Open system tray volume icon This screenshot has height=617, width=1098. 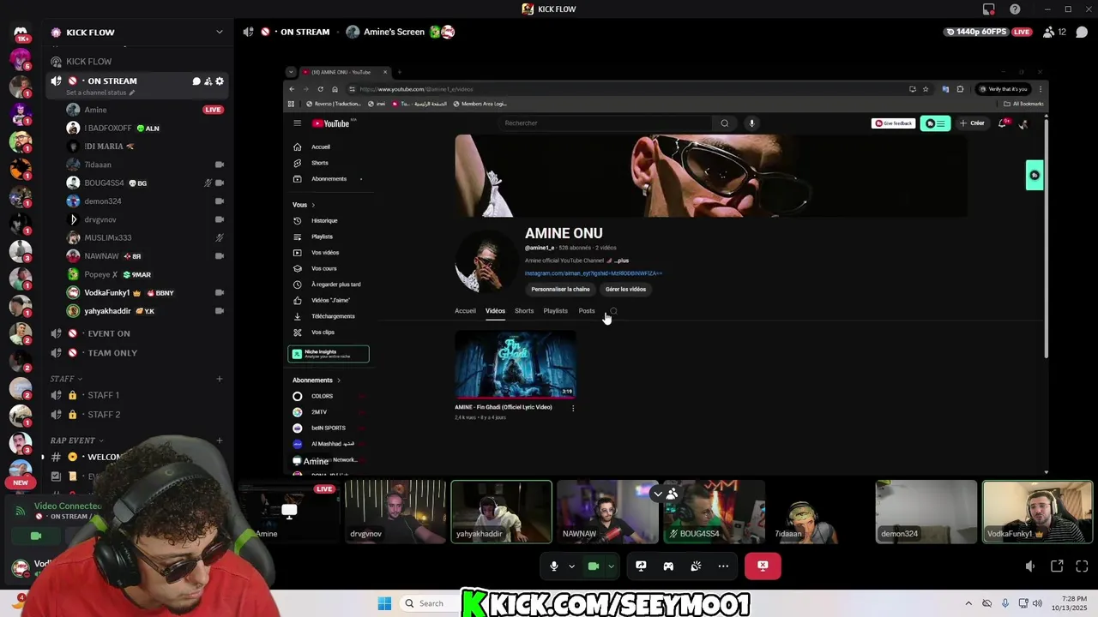click(1038, 603)
